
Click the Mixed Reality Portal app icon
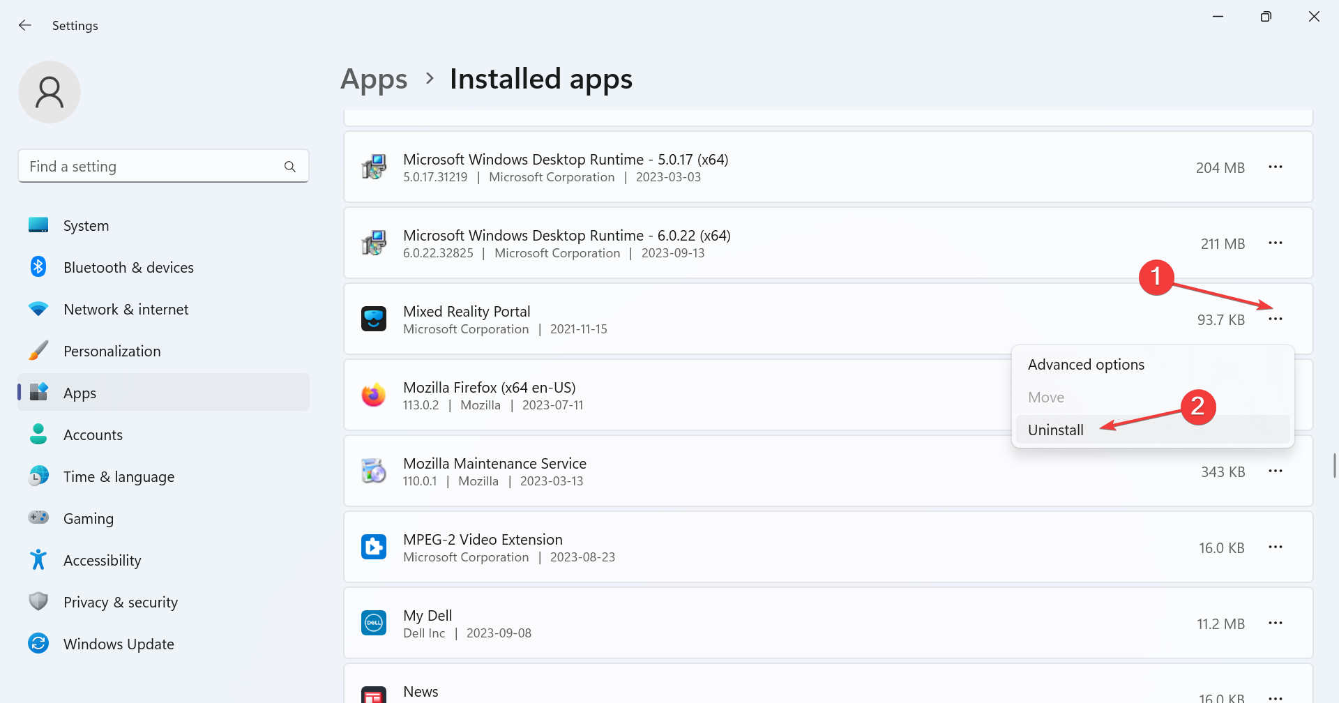[x=374, y=319]
